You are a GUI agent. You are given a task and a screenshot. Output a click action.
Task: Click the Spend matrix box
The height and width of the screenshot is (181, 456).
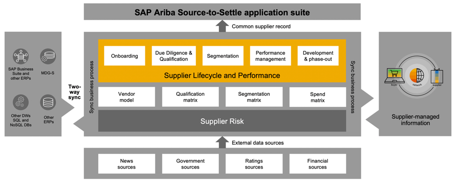[317, 97]
